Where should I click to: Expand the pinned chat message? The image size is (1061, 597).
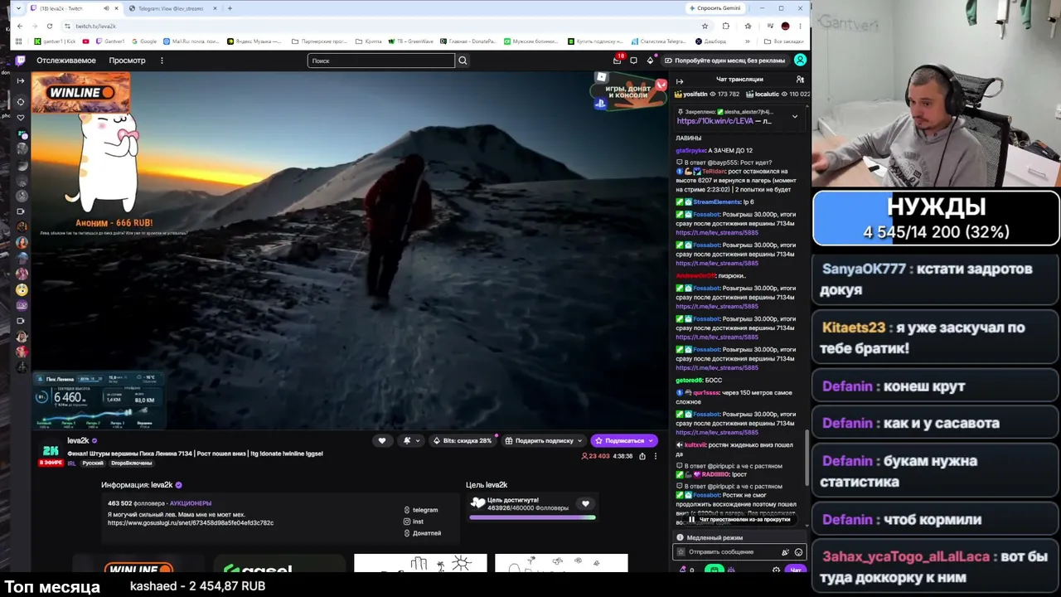pyautogui.click(x=794, y=117)
